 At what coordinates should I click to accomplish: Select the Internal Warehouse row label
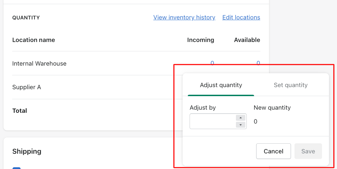[39, 64]
